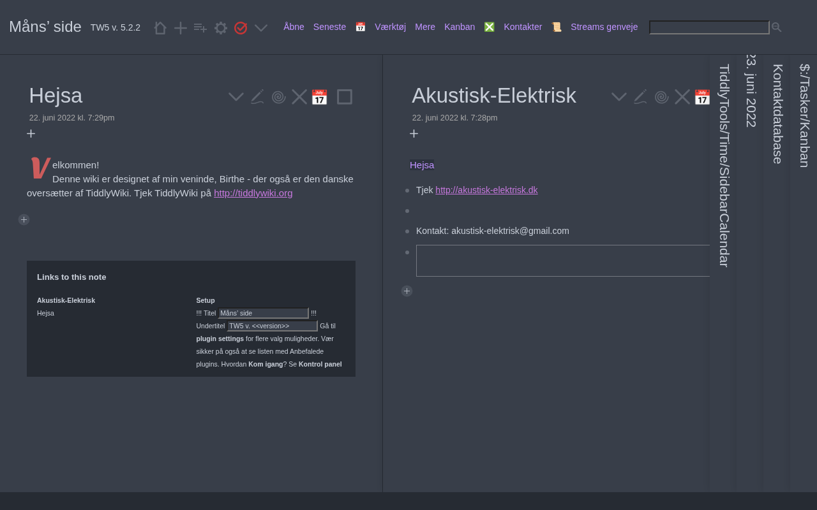Click the calendar icon on the Akustisk-Elektrisk tiddler
Screen dimensions: 817x510
pyautogui.click(x=702, y=97)
